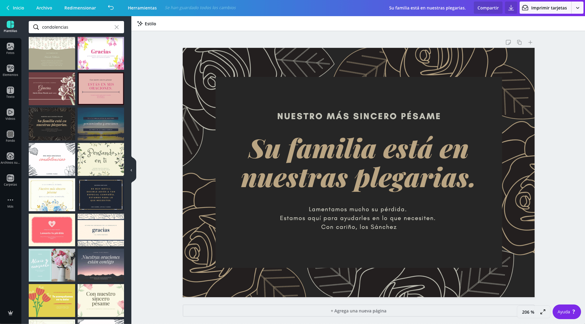The image size is (585, 324).
Task: Select the Con nuestro sincero pésame template
Action: (101, 301)
